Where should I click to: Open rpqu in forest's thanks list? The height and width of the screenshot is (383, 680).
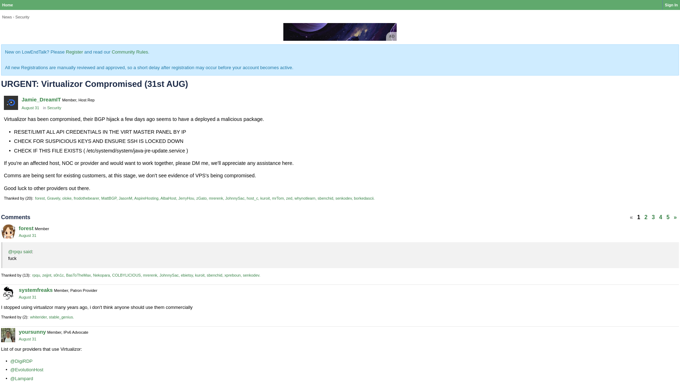[36, 275]
